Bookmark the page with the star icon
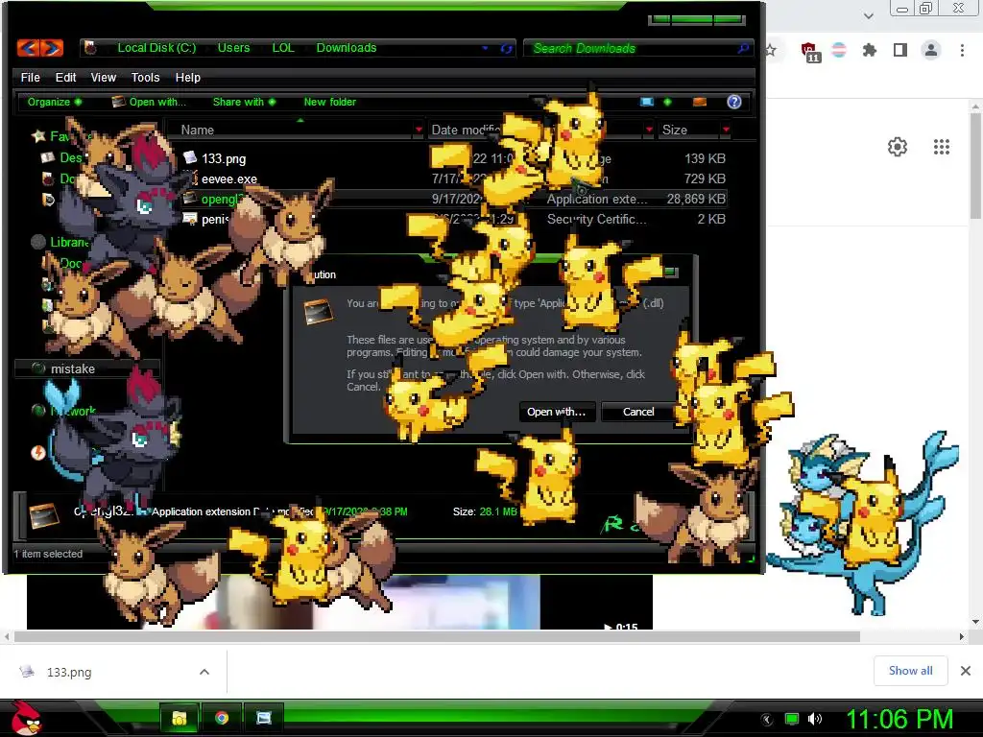This screenshot has height=737, width=983. click(x=771, y=50)
